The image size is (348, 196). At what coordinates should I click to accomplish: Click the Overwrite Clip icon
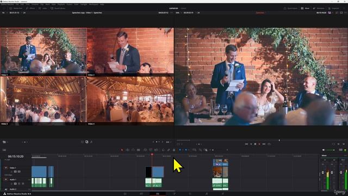tap(151, 150)
